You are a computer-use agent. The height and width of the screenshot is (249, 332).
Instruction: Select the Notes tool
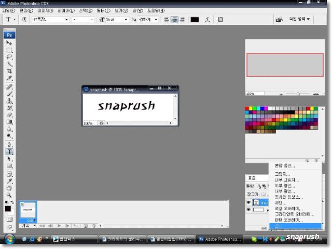pos(9,174)
